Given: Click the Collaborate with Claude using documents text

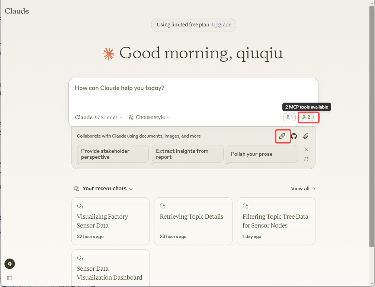Looking at the screenshot, I should [x=139, y=136].
